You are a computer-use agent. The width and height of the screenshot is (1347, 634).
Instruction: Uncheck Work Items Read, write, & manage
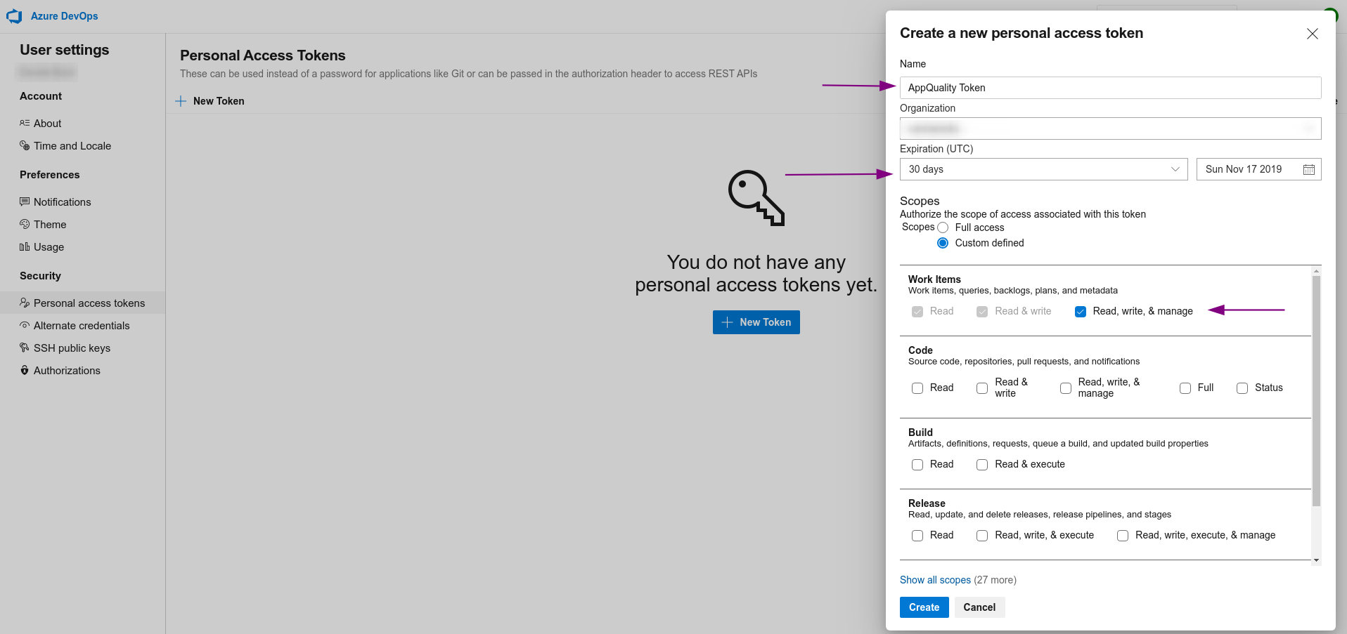click(1081, 312)
